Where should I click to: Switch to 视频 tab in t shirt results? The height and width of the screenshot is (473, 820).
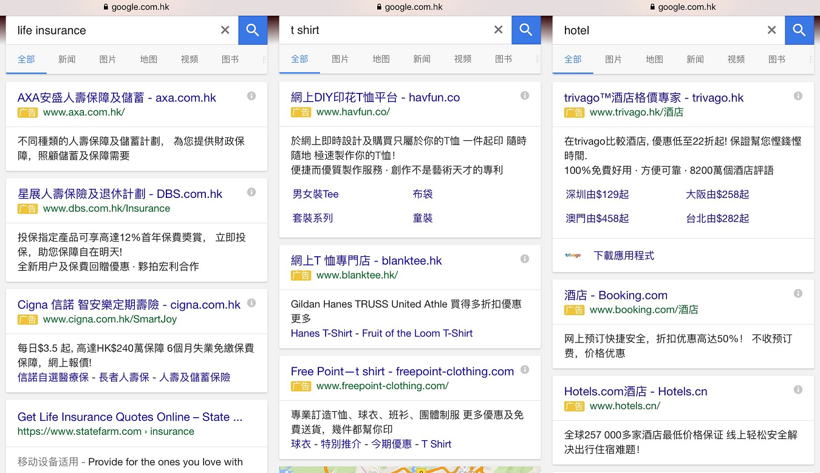point(462,59)
